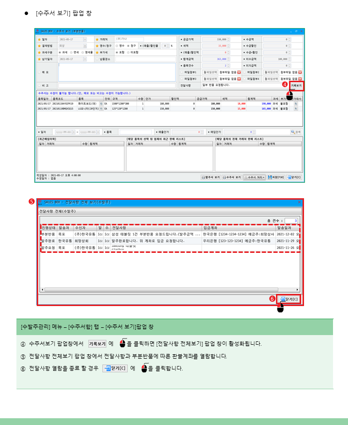Adjust 품목갯수 stepper
Image resolution: width=348 pixels, height=425 pixels.
point(229,66)
